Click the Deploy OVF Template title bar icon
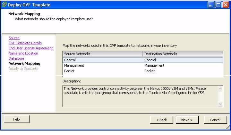 click(x=4, y=5)
